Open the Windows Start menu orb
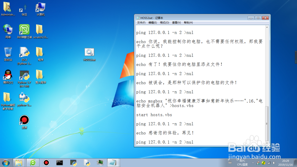 pyautogui.click(x=6, y=163)
